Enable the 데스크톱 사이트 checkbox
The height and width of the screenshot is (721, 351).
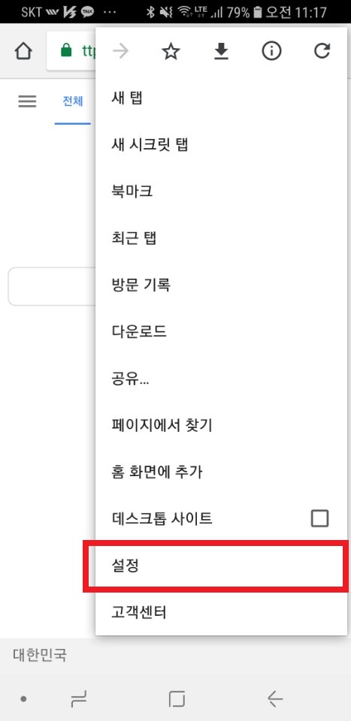(x=319, y=518)
